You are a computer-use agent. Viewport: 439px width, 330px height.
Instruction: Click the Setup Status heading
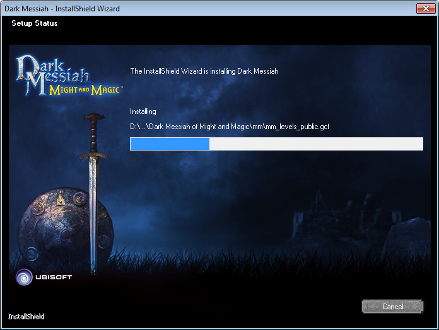34,23
